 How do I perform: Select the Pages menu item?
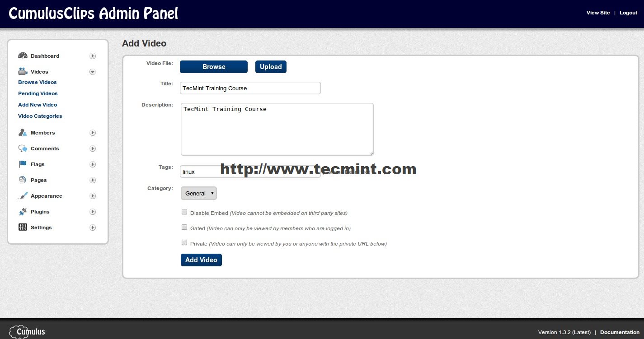point(39,180)
